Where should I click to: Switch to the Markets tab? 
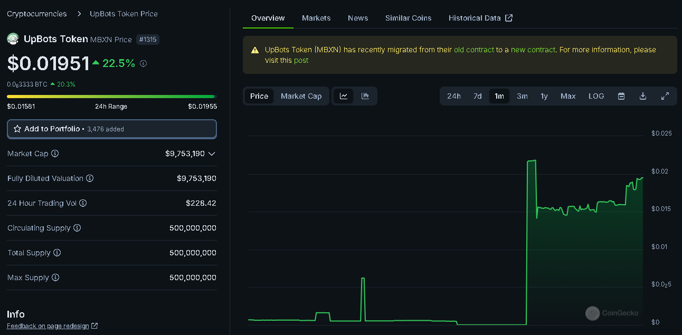(316, 18)
